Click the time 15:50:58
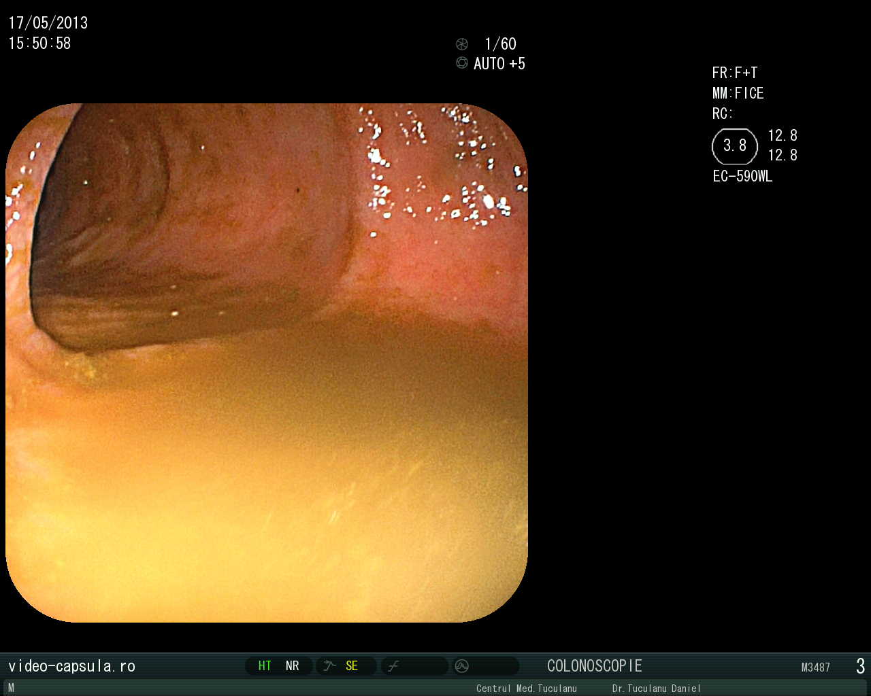871x696 pixels. coord(39,43)
